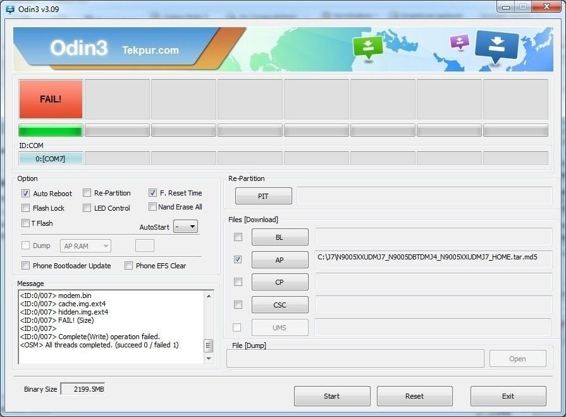The image size is (566, 417).
Task: Click the green progress bar
Action: point(51,130)
